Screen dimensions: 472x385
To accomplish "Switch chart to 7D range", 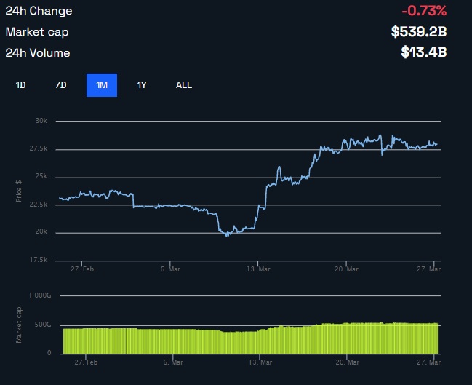I will (61, 85).
